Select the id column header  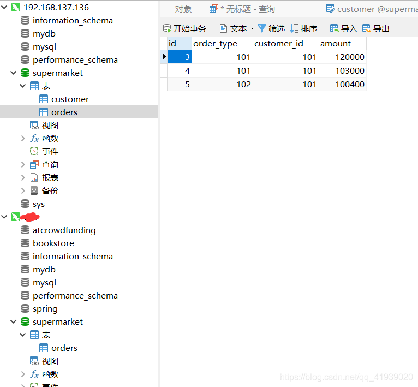pos(179,43)
